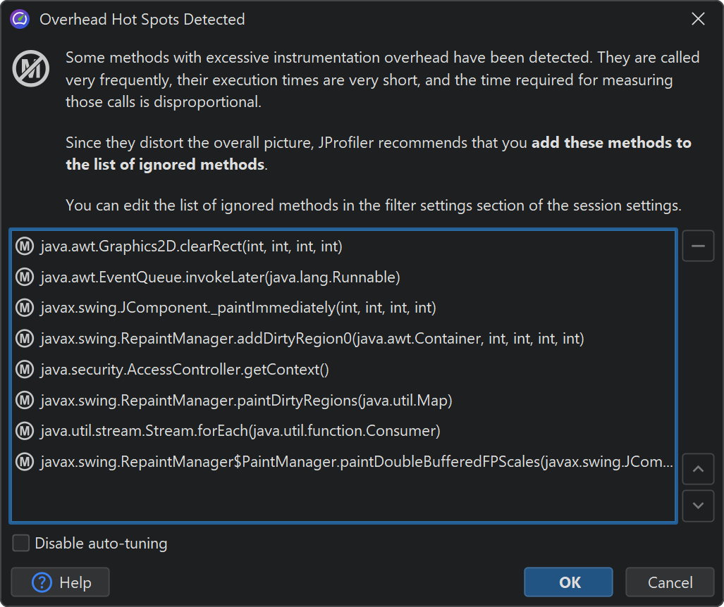
Task: Select RepaintManager.paintDirtyRegions list entry
Action: click(x=245, y=400)
